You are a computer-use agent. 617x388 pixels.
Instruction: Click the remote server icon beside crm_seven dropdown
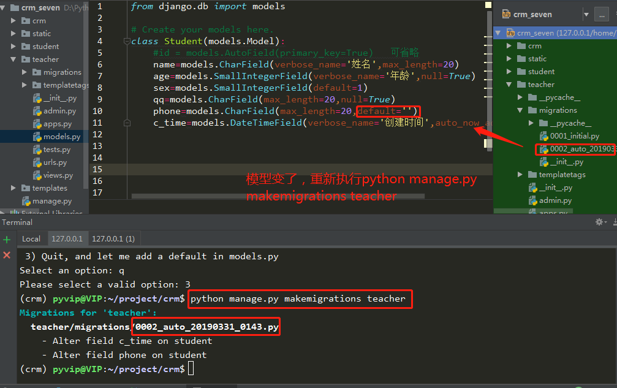(507, 15)
